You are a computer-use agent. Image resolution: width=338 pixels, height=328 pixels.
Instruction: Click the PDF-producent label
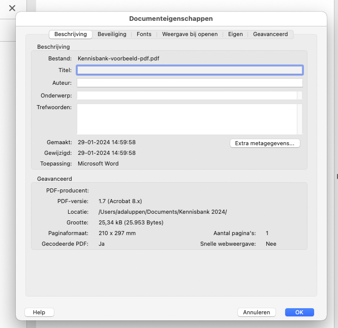coord(68,190)
